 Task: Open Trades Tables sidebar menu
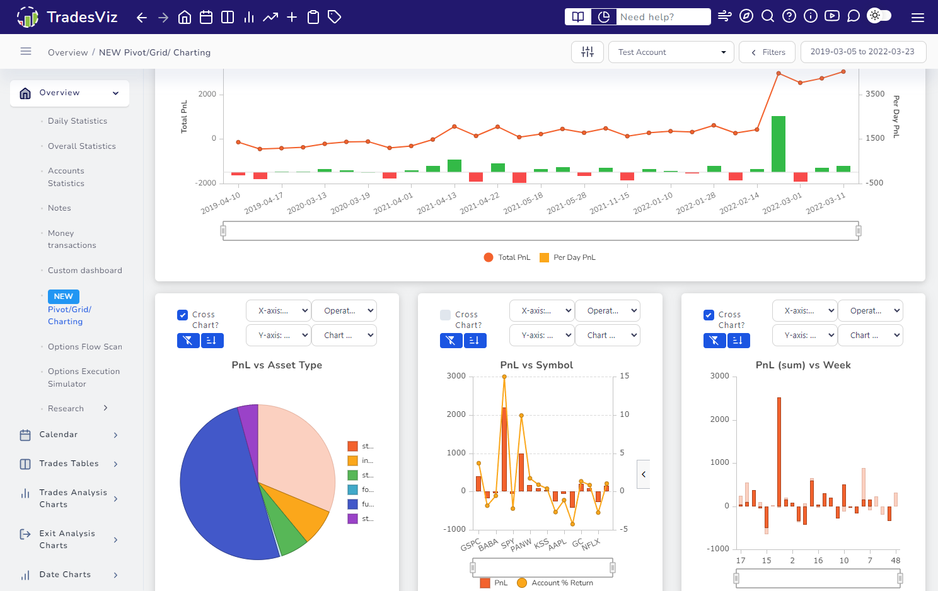tap(69, 464)
